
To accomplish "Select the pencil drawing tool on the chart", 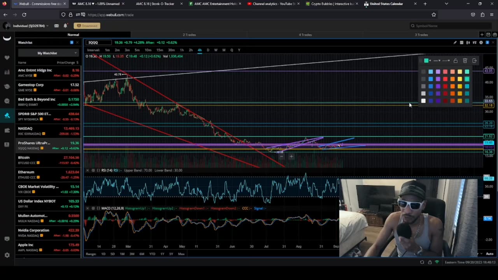I will point(455,42).
